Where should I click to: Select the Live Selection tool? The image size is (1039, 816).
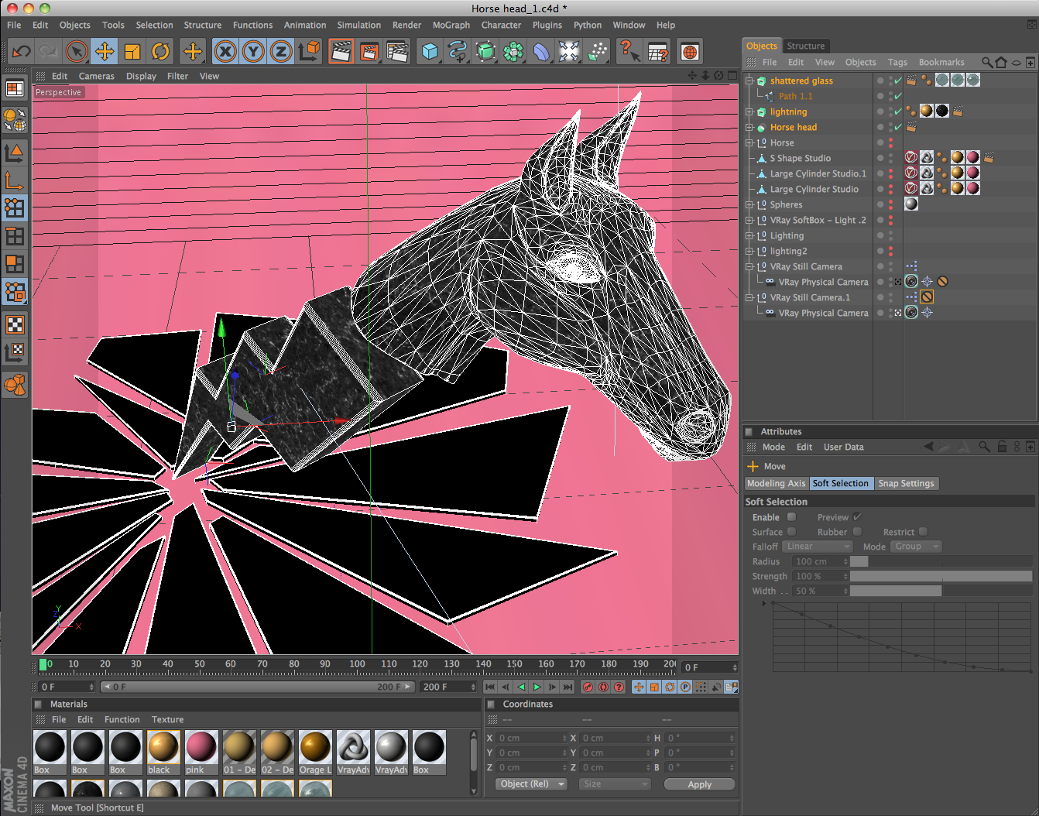coord(76,52)
